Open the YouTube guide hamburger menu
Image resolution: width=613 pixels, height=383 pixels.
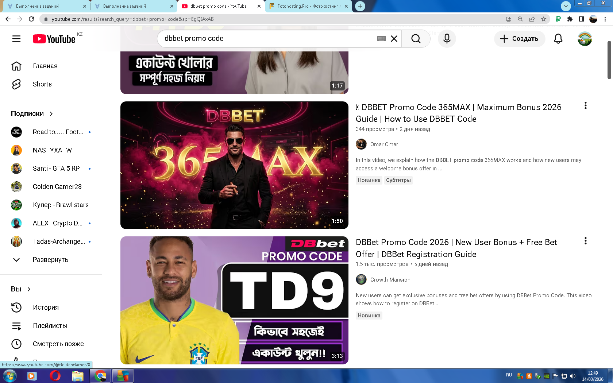16,39
